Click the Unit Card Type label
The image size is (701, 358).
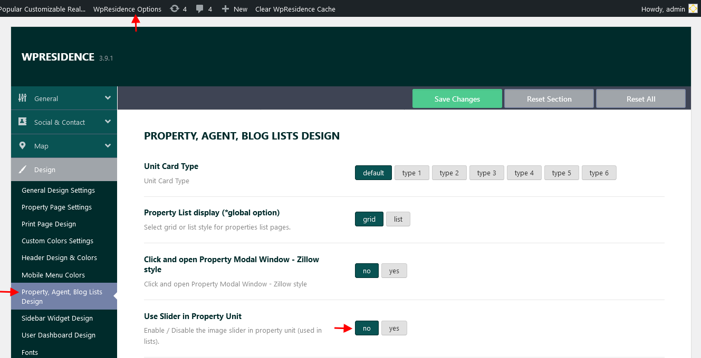point(171,166)
